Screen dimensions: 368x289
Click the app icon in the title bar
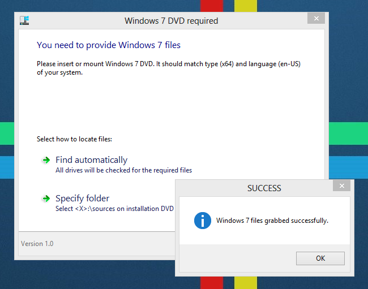[24, 20]
